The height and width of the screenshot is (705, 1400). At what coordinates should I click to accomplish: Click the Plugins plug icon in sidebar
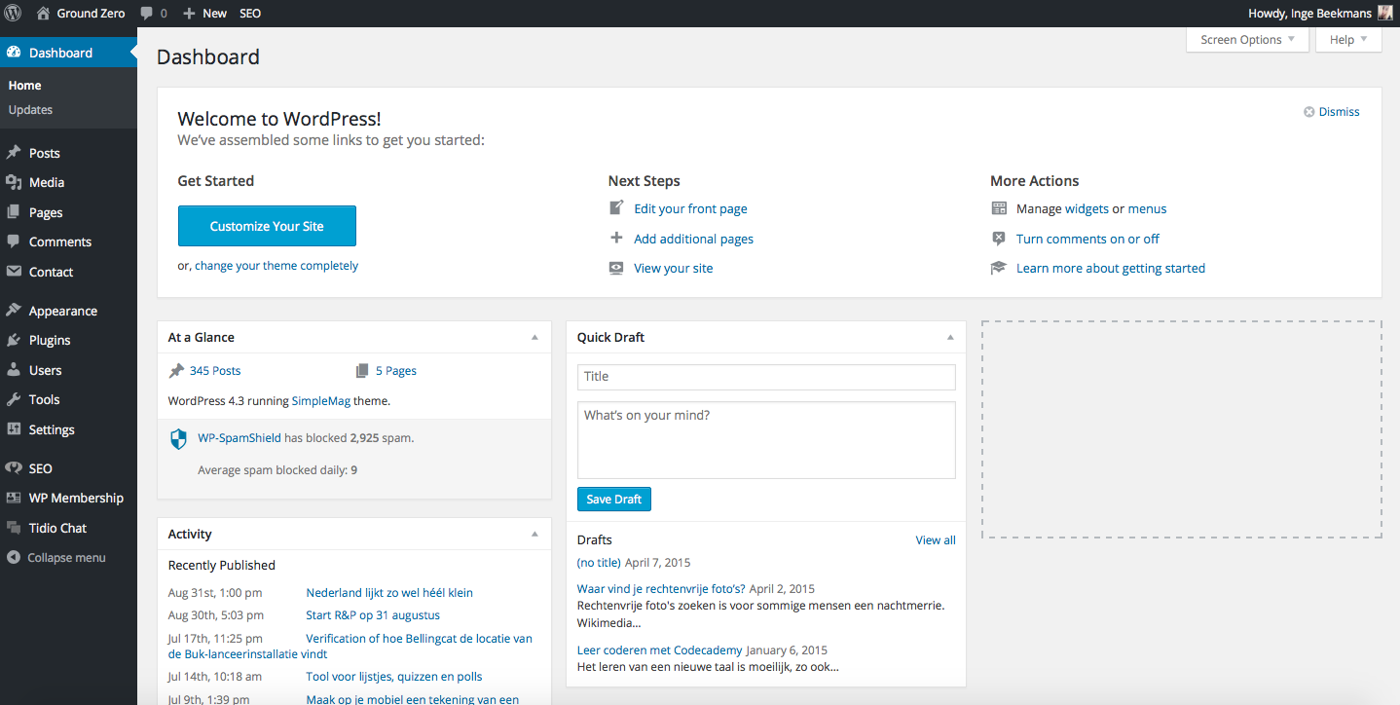[14, 340]
